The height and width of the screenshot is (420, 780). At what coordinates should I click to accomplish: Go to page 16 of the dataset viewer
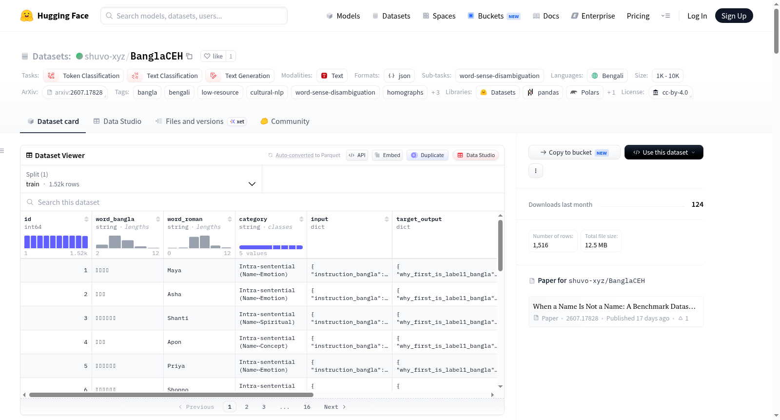(x=307, y=407)
